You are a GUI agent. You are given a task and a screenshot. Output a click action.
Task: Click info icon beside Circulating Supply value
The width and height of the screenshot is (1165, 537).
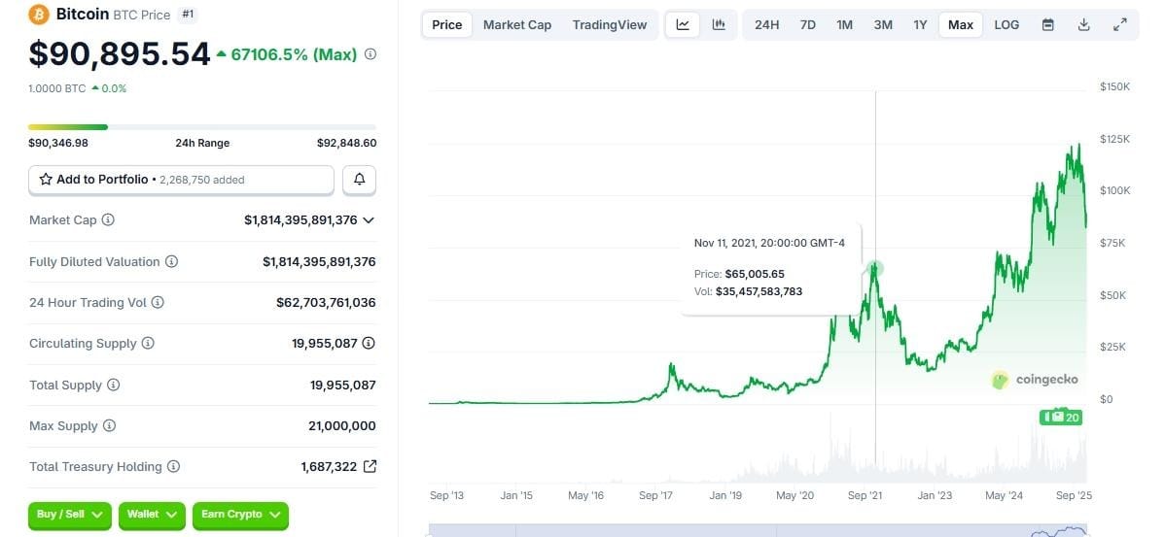pos(370,344)
